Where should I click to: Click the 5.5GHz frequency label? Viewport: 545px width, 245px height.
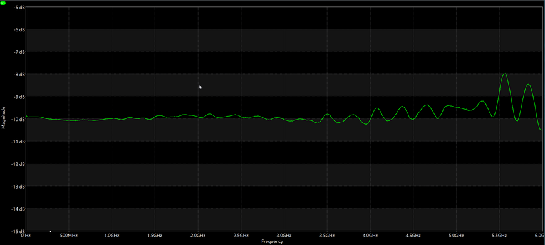500,236
